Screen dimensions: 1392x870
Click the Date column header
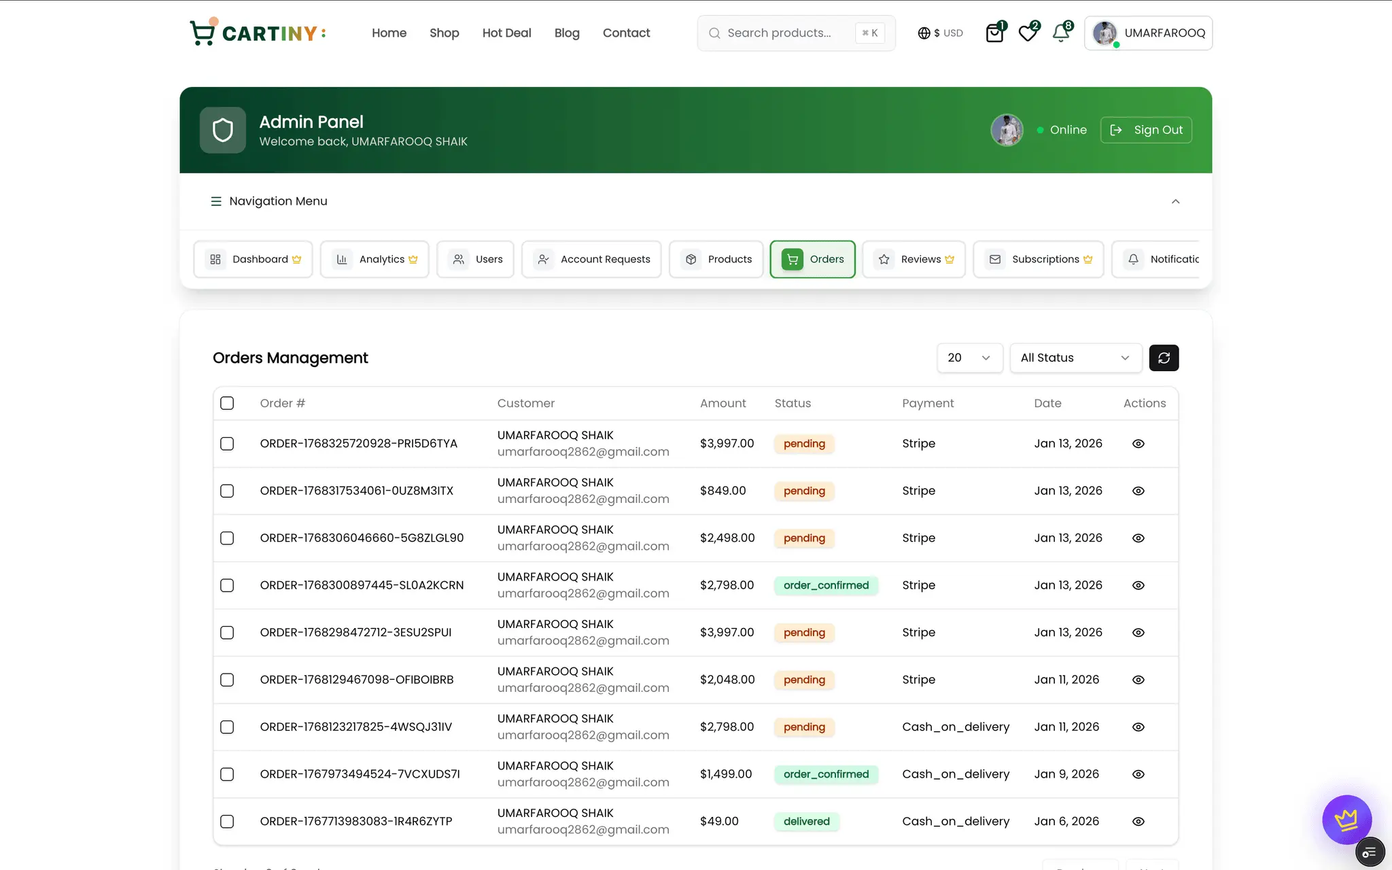(1047, 403)
